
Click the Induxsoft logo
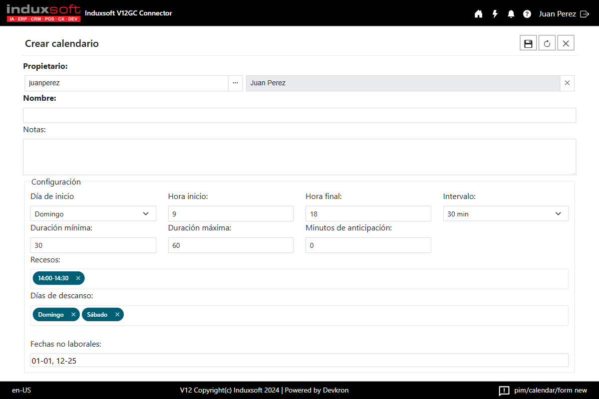click(x=43, y=13)
